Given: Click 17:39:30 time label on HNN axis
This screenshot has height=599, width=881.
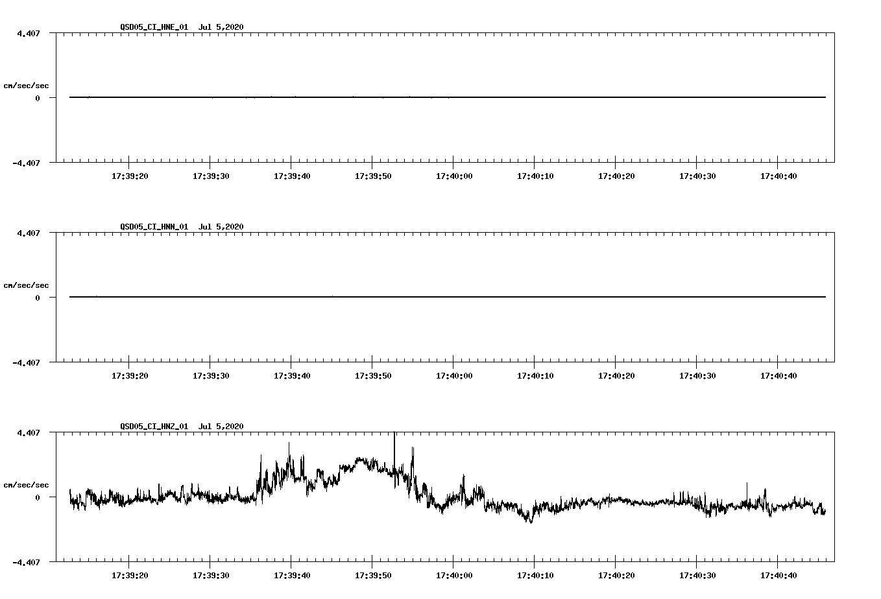Looking at the screenshot, I should [211, 375].
